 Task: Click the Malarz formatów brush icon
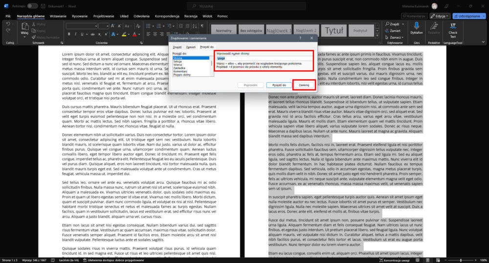click(34, 37)
